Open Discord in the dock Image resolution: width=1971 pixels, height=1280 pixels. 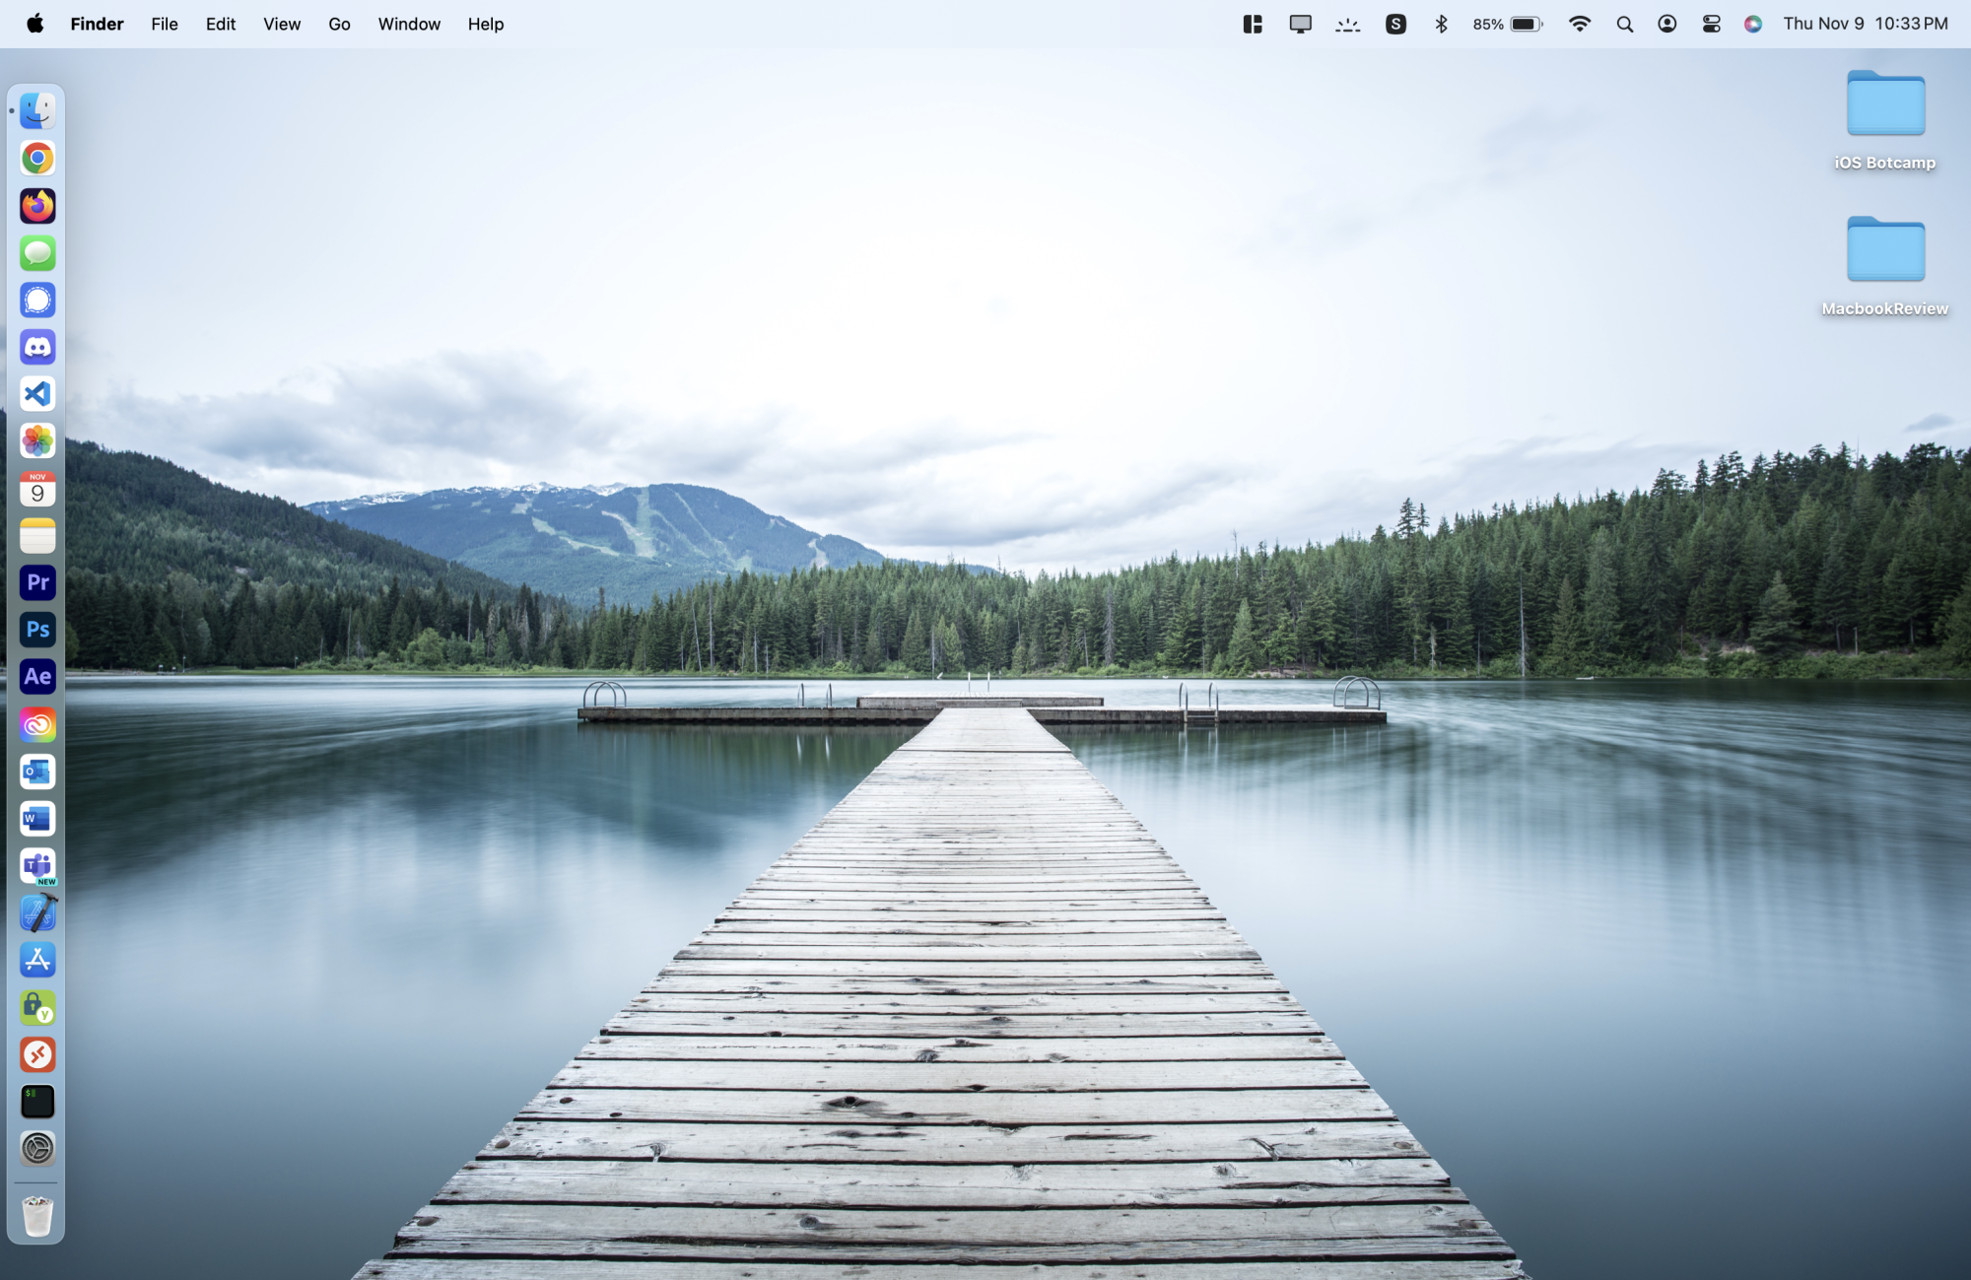(x=37, y=347)
